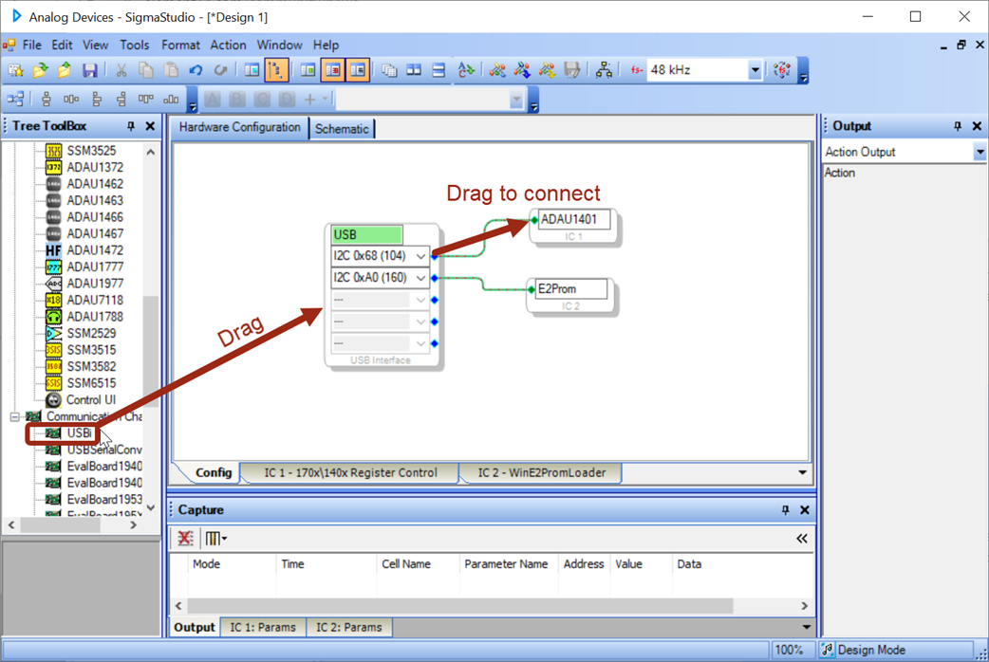The width and height of the screenshot is (989, 662).
Task: Collapse the capture panel with double chevron
Action: [x=802, y=539]
